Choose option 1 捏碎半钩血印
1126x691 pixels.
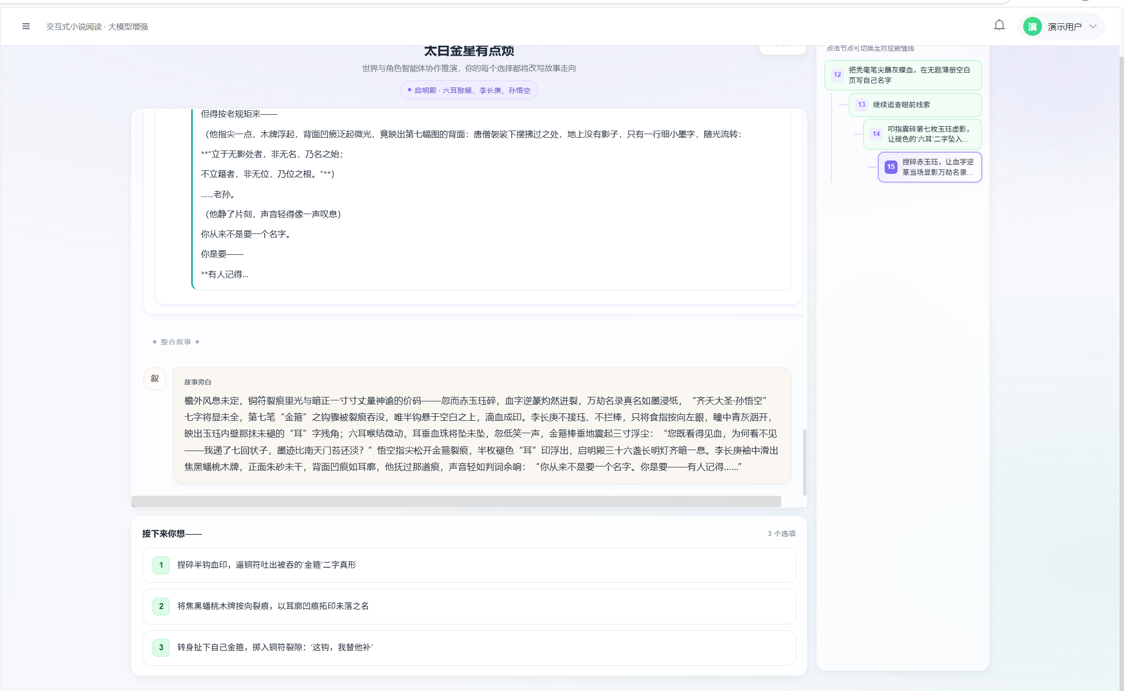point(469,565)
